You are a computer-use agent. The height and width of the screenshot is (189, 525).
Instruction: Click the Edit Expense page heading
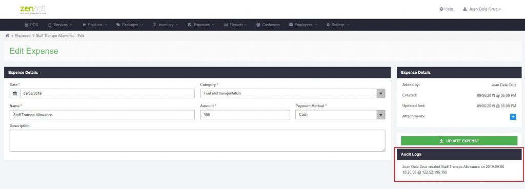34,51
